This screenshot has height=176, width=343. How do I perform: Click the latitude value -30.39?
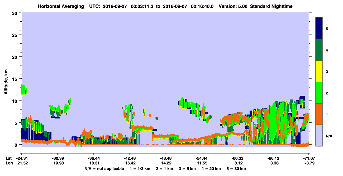tap(57, 158)
